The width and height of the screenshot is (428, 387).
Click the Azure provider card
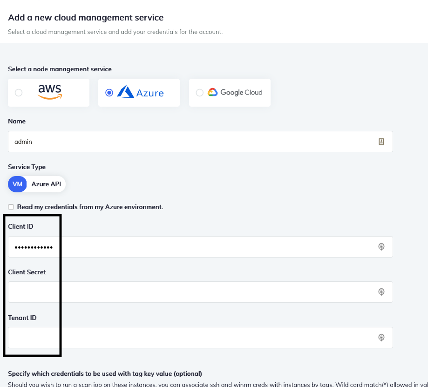coord(138,92)
